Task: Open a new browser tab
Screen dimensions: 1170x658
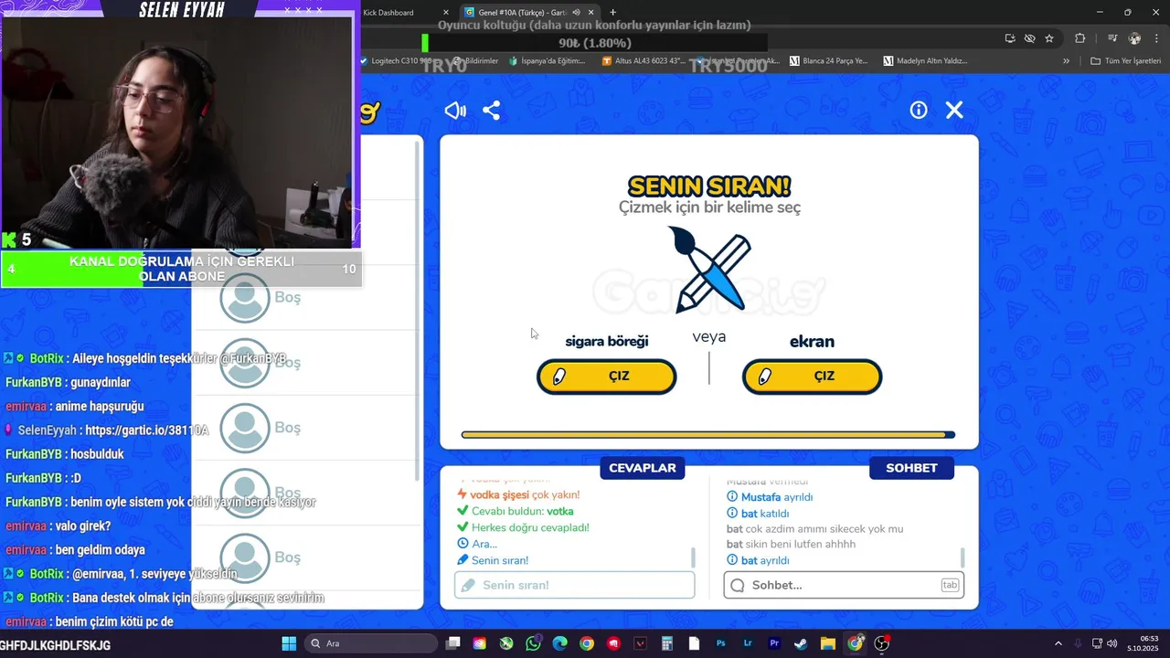Action: pos(612,13)
